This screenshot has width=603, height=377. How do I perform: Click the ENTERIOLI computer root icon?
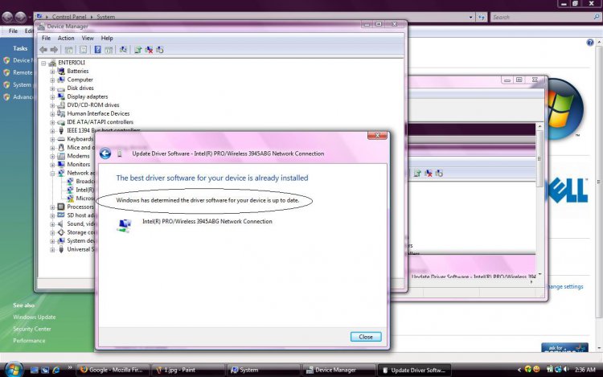point(52,63)
